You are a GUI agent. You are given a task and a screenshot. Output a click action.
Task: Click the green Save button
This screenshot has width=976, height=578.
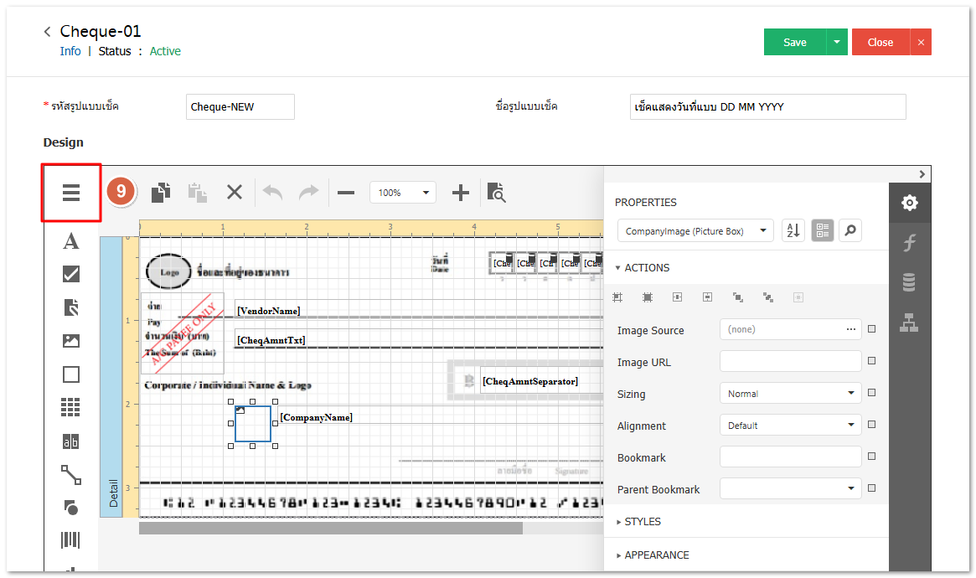click(794, 42)
